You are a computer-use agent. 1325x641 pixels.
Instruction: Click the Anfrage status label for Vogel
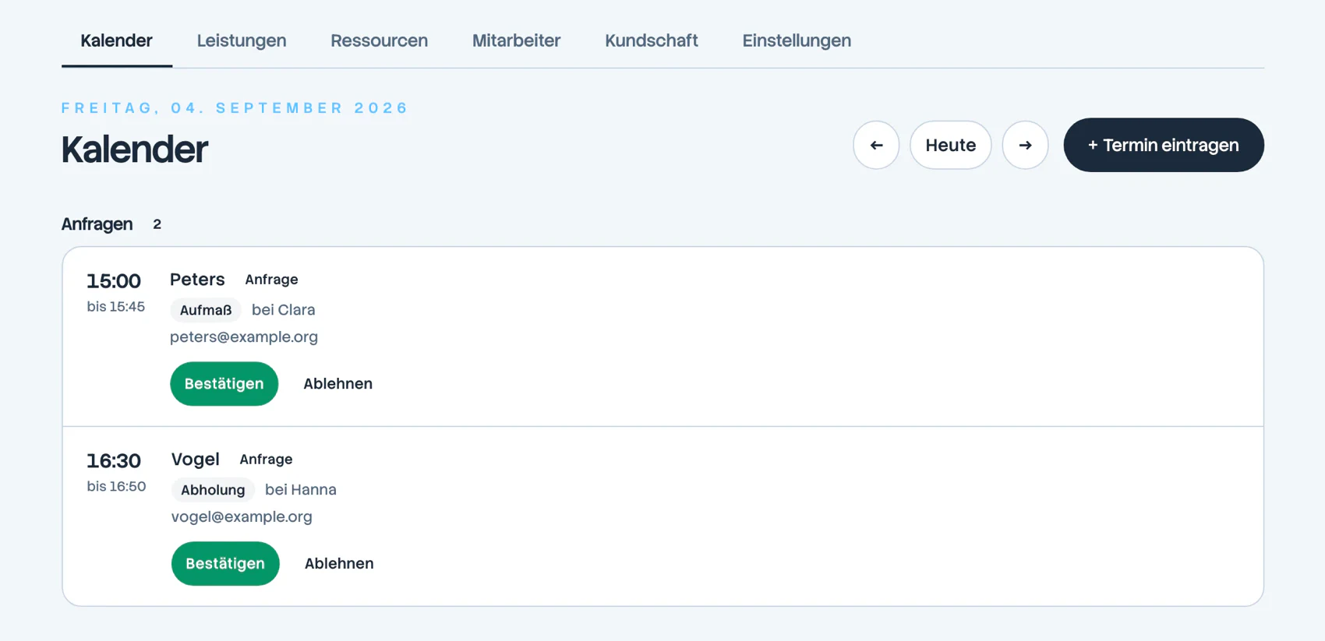coord(266,460)
